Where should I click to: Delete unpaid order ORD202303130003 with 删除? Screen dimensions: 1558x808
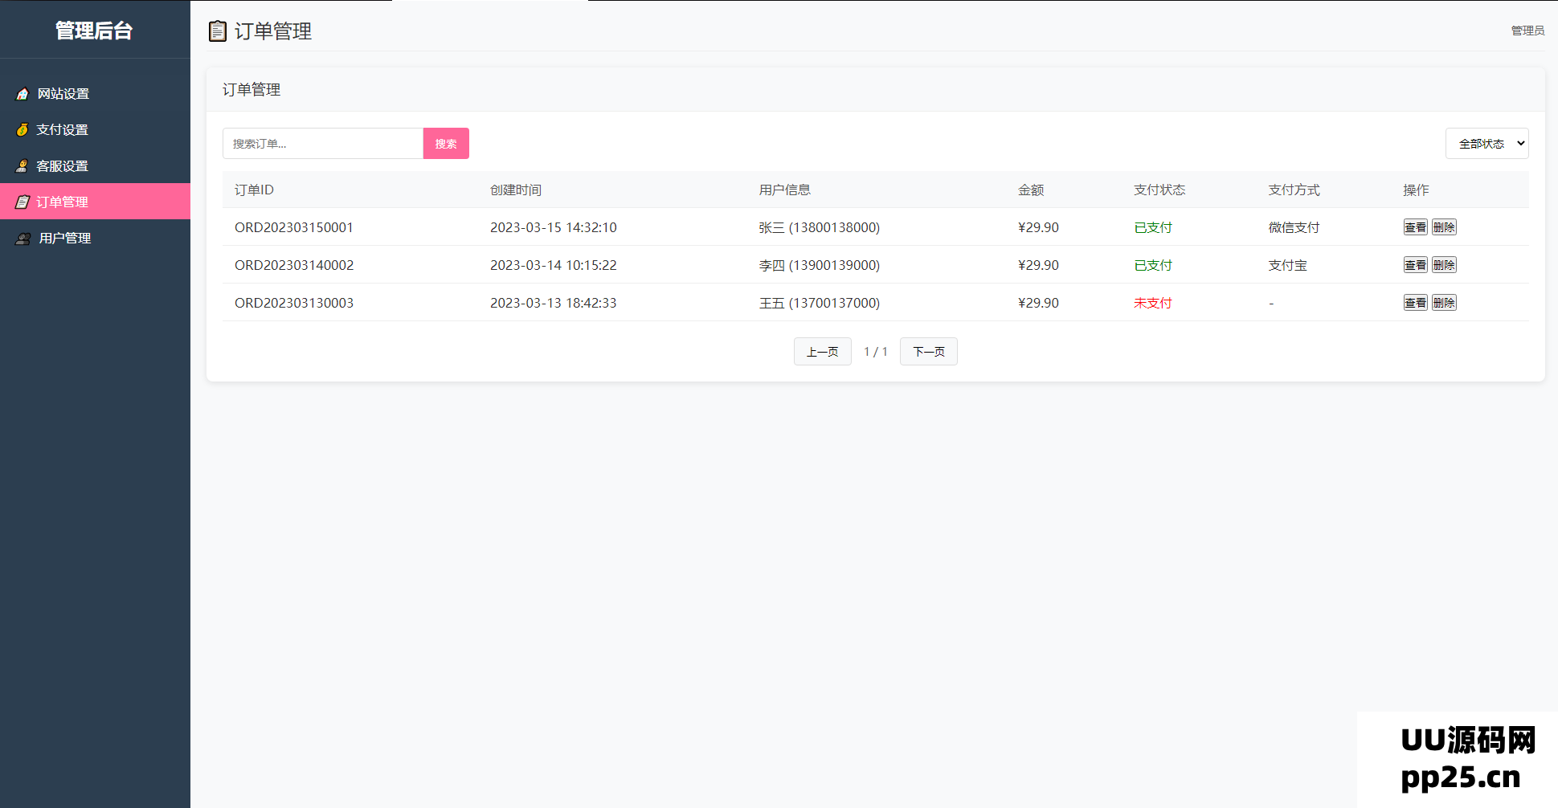coord(1444,303)
